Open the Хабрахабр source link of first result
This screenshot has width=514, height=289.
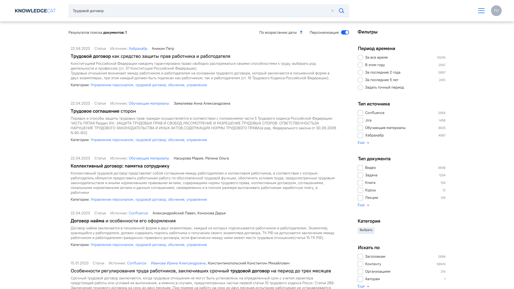click(x=138, y=49)
